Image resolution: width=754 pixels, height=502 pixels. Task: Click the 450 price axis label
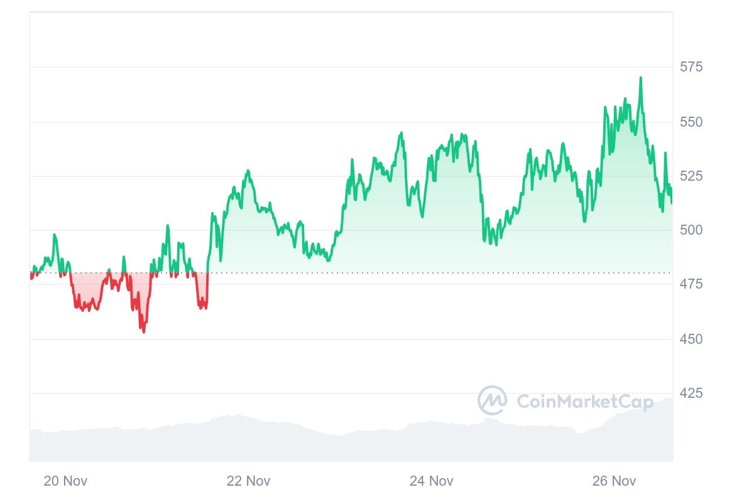pyautogui.click(x=691, y=339)
